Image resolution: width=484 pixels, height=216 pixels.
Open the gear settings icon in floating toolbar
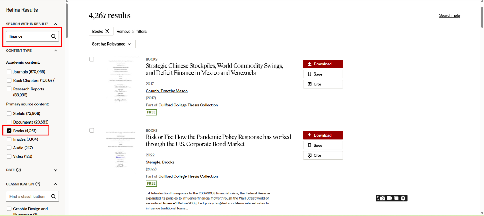click(x=403, y=198)
